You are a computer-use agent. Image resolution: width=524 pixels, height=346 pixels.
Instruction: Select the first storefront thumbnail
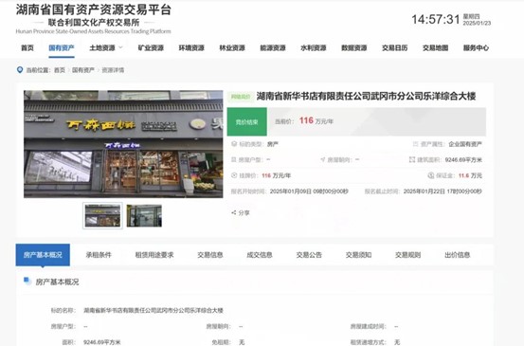point(102,215)
